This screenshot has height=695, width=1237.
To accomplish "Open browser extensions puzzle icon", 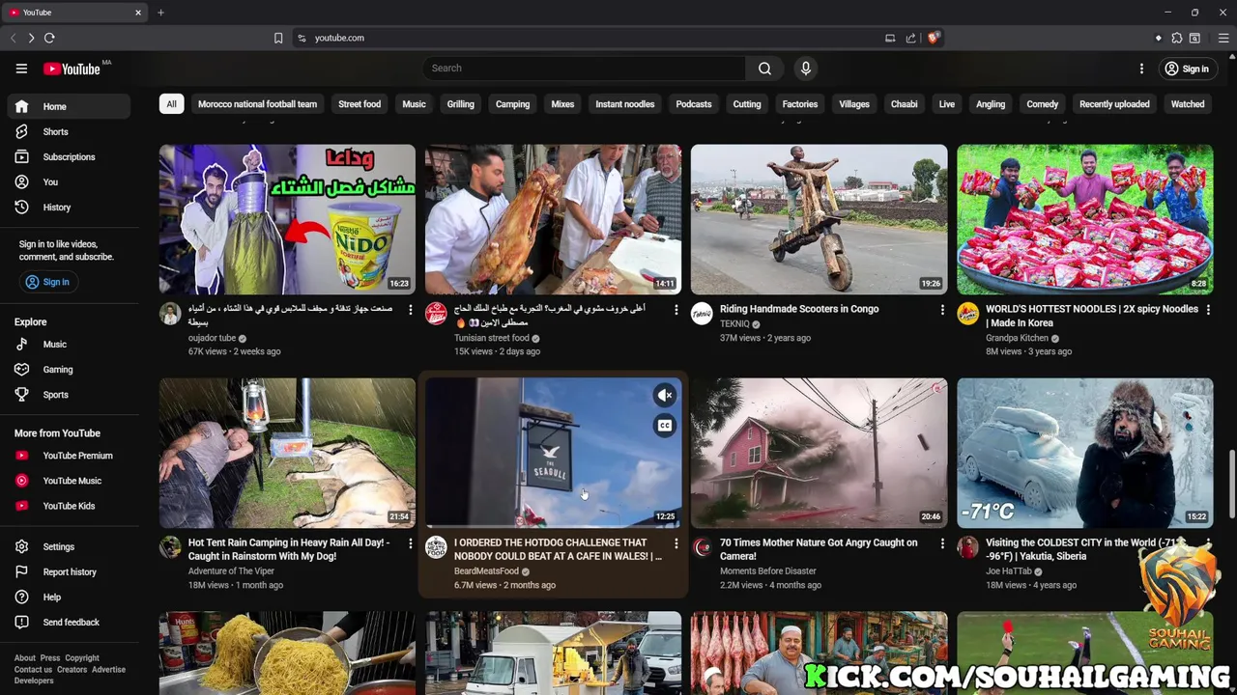I will tap(1176, 38).
